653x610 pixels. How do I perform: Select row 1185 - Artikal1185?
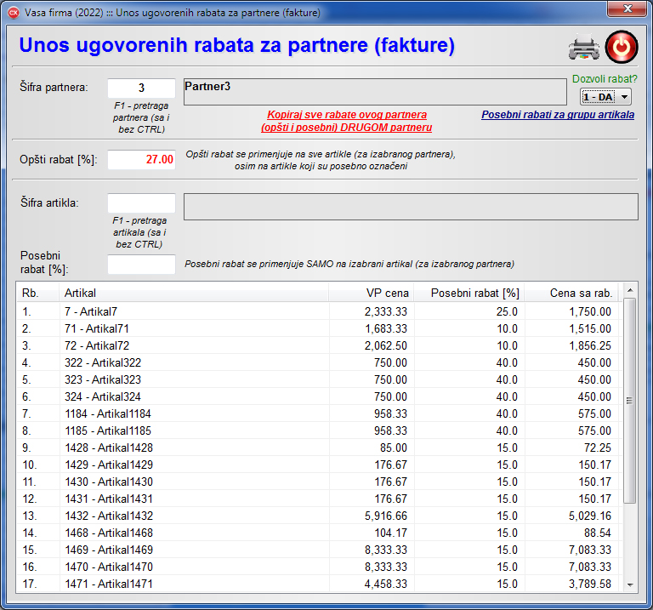pyautogui.click(x=320, y=430)
